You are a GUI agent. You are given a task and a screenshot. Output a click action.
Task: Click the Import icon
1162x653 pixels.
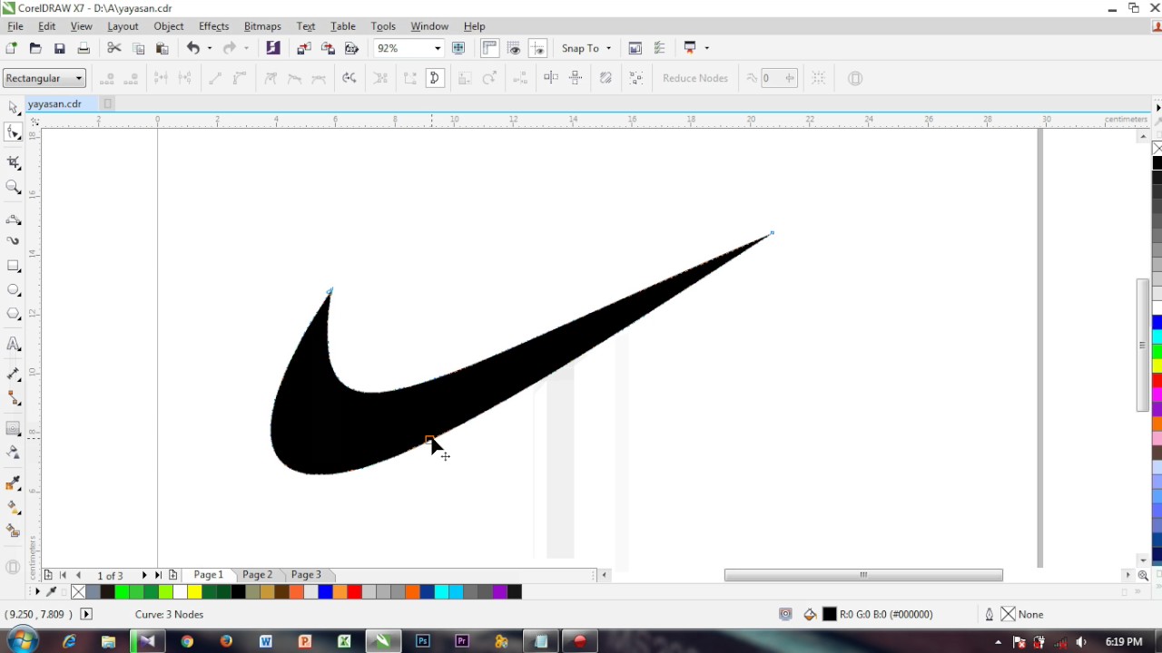pos(304,48)
